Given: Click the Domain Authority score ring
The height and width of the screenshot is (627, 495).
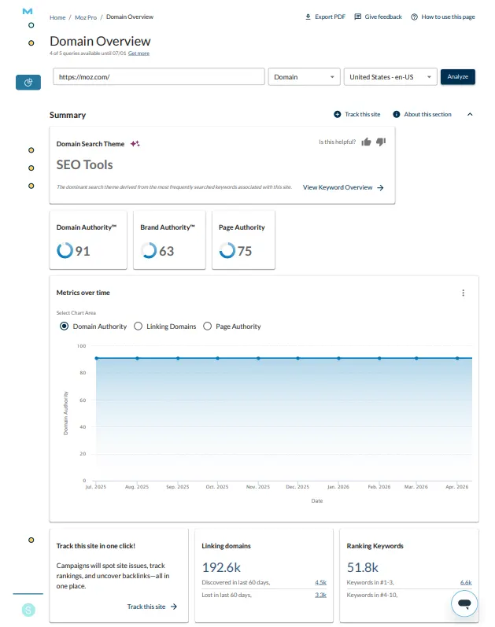Looking at the screenshot, I should tap(65, 250).
